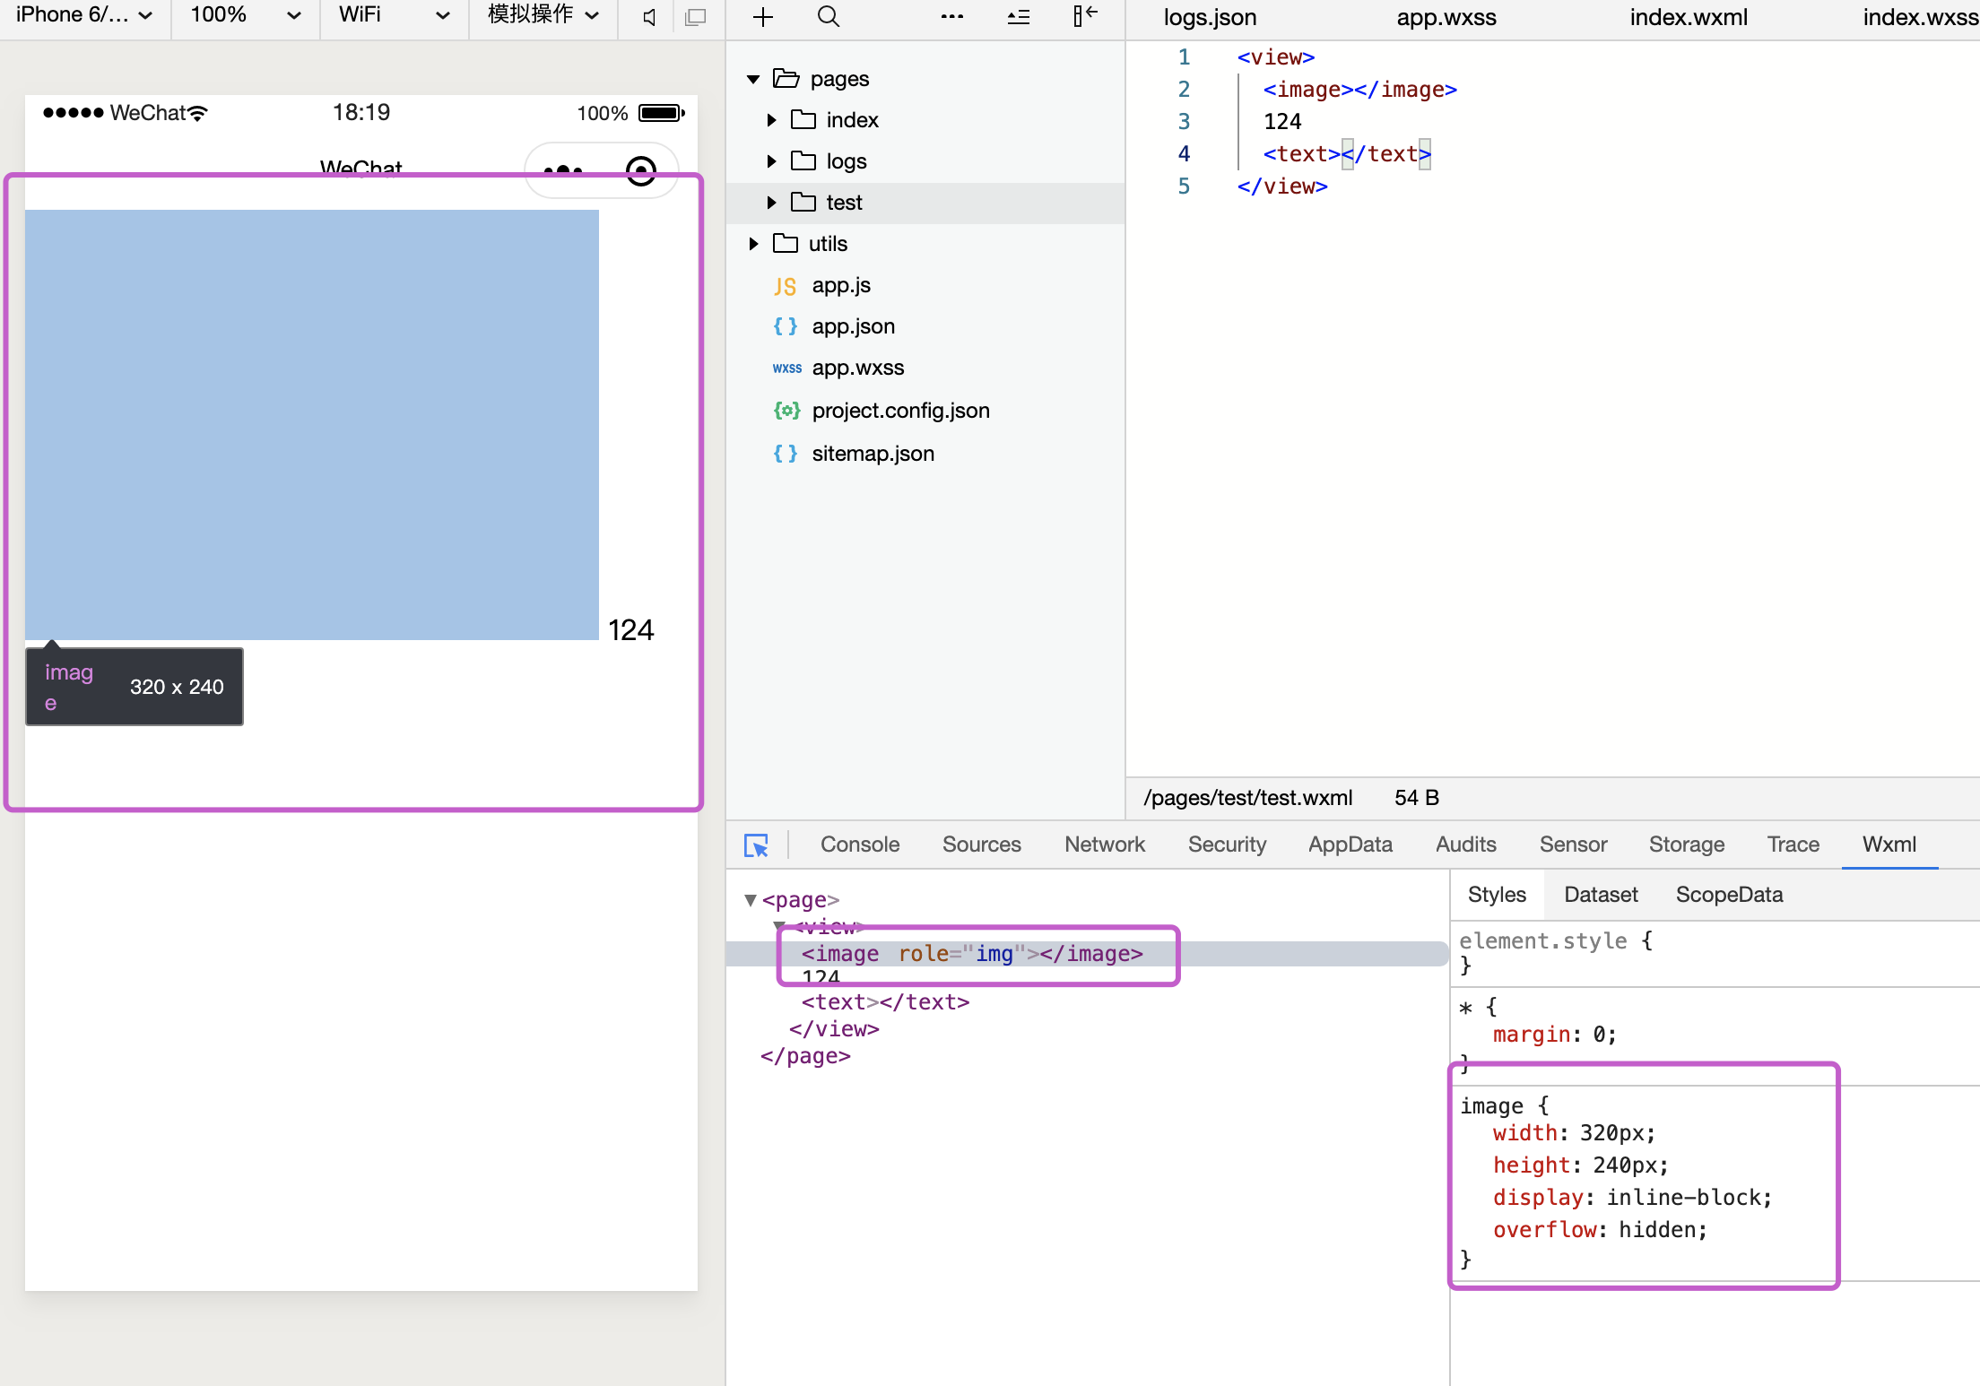Open sitemap.json in the file tree

873,454
